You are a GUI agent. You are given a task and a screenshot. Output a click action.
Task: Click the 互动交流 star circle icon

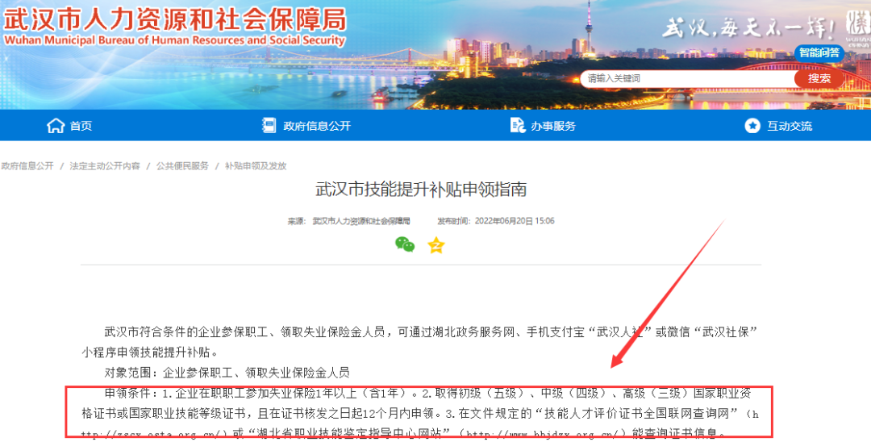[752, 126]
